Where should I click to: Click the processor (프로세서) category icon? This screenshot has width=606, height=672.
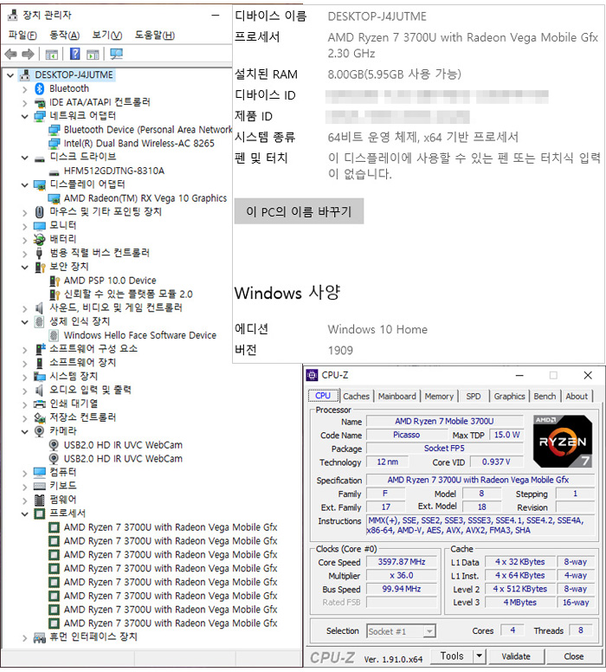(40, 514)
